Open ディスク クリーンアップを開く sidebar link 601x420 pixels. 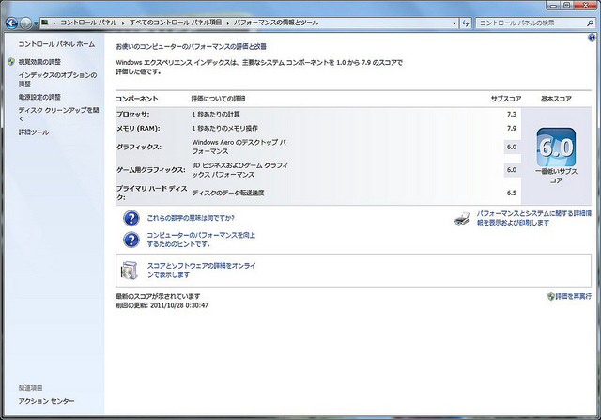point(58,115)
